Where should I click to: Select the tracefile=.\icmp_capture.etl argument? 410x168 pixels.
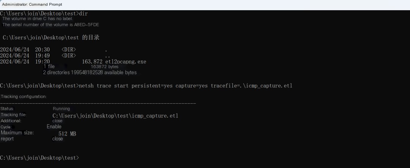coord(252,86)
